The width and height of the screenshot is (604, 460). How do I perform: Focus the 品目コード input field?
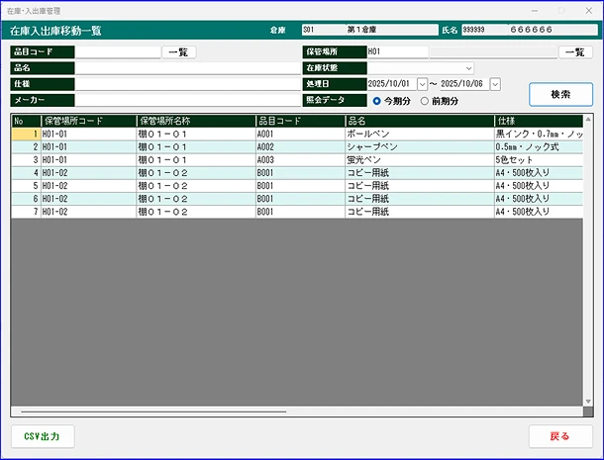coord(118,51)
